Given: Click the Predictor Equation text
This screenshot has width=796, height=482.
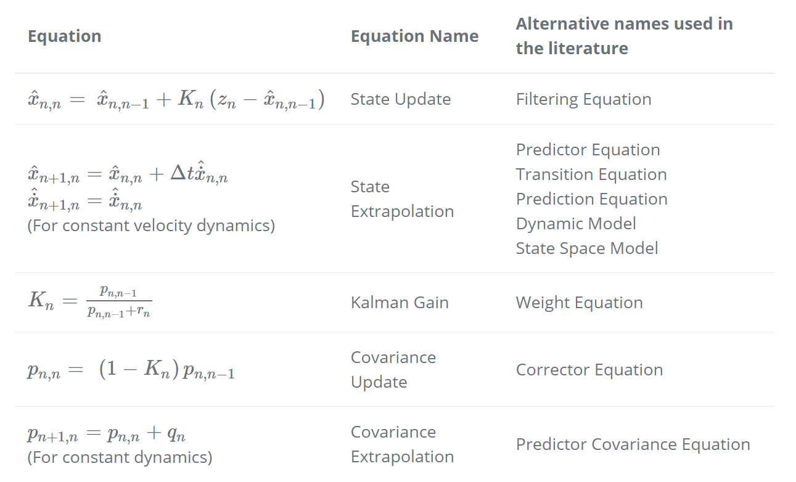Looking at the screenshot, I should click(588, 150).
